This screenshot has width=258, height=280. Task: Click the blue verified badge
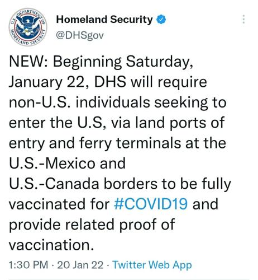161,20
